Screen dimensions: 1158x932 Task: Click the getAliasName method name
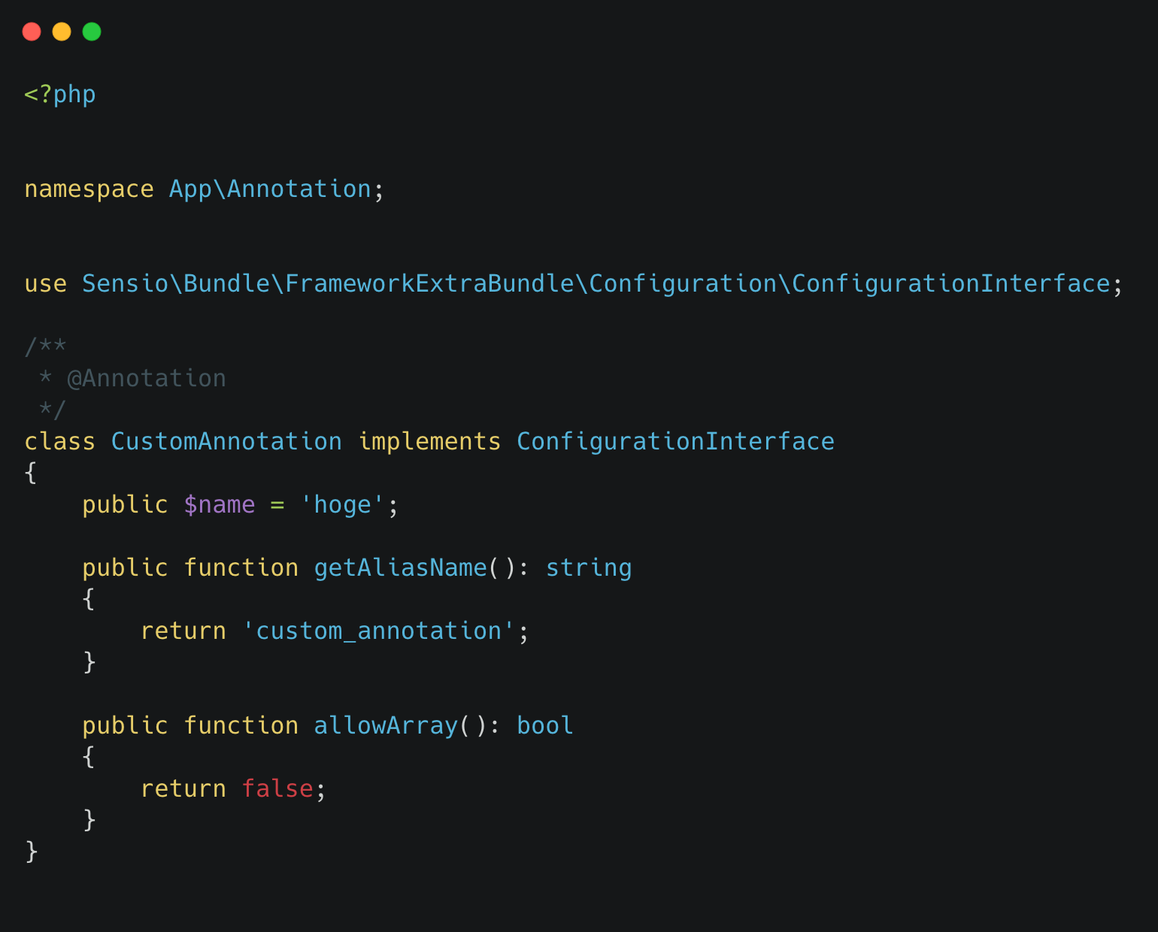tap(400, 568)
